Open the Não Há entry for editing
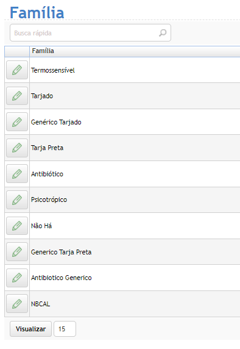 coord(17,226)
